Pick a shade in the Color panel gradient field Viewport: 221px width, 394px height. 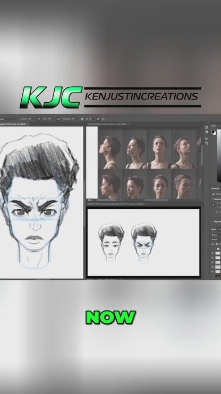(x=219, y=155)
